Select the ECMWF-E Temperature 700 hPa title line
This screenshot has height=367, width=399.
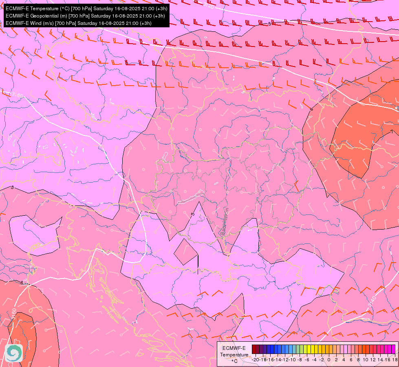pos(86,9)
